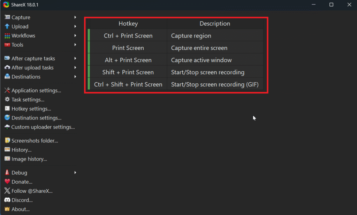Open the Image history window
This screenshot has height=215, width=357.
(x=29, y=159)
